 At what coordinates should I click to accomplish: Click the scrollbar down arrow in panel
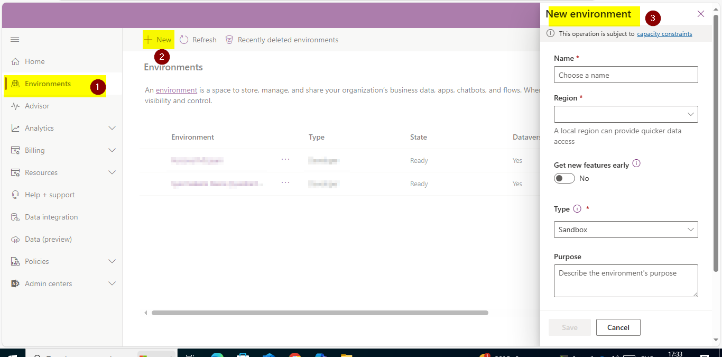point(716,340)
